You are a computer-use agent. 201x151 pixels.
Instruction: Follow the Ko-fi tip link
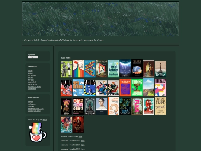click(45, 120)
